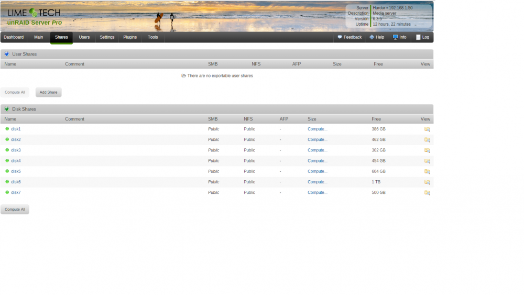Image resolution: width=524 pixels, height=295 pixels.
Task: Click the 604 GB free value for disk5
Action: [x=379, y=171]
